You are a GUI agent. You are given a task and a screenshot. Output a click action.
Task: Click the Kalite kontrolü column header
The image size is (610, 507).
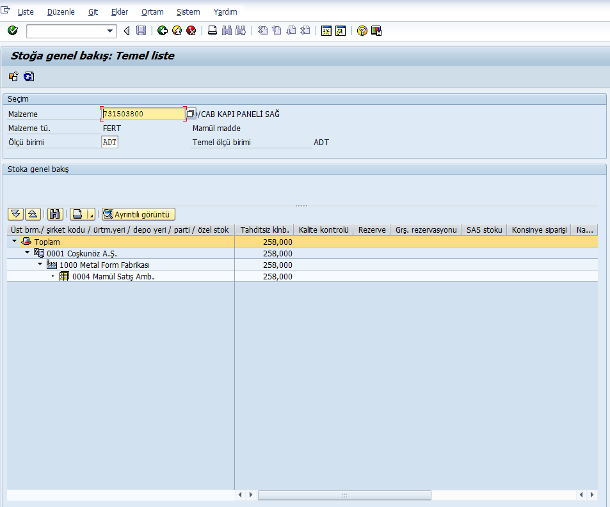tap(323, 230)
